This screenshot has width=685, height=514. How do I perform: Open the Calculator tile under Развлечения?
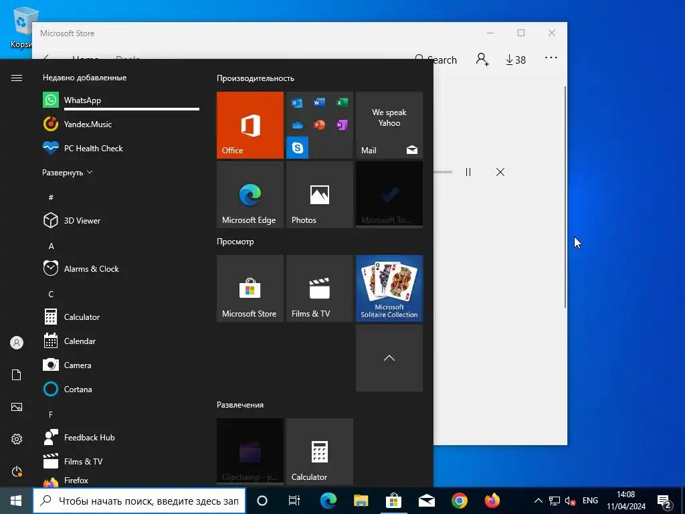click(320, 451)
